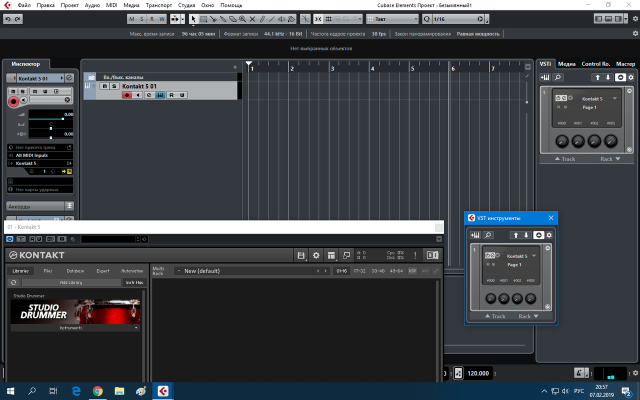Open the Проект menu
The height and width of the screenshot is (400, 640).
(x=69, y=5)
